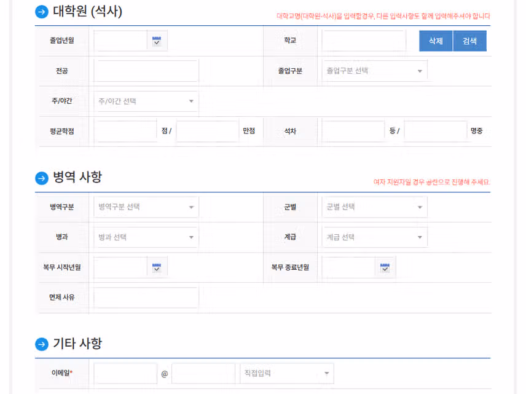Click the 병역 사항 heading text

point(77,177)
